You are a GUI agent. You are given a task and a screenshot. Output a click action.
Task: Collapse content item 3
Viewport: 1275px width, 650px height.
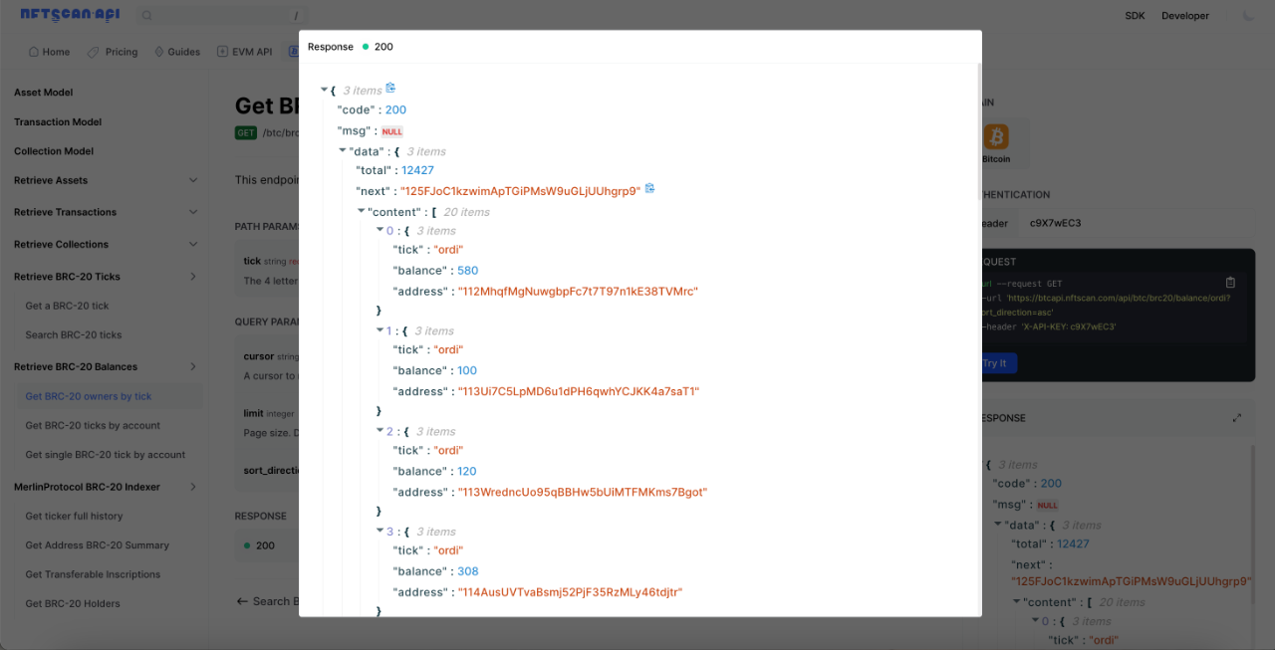point(380,532)
